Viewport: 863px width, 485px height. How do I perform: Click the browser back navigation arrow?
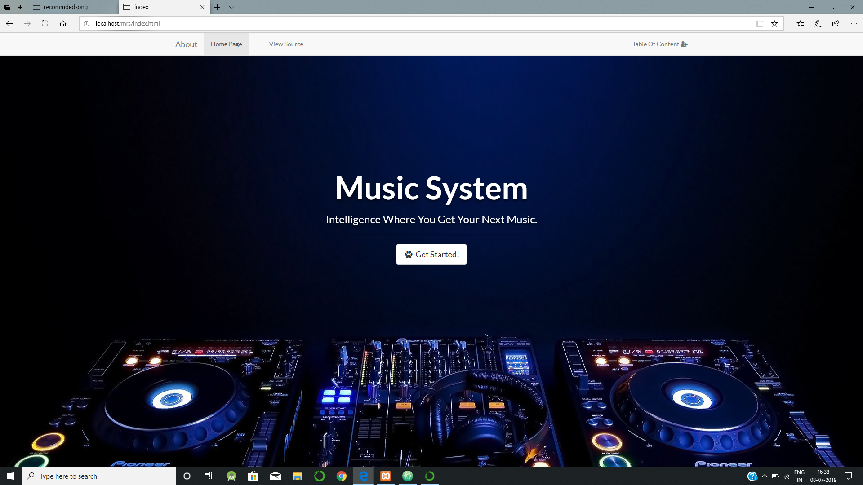tap(9, 23)
